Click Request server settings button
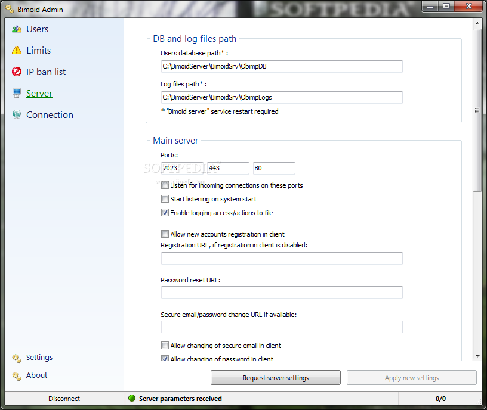487x410 pixels. click(276, 377)
